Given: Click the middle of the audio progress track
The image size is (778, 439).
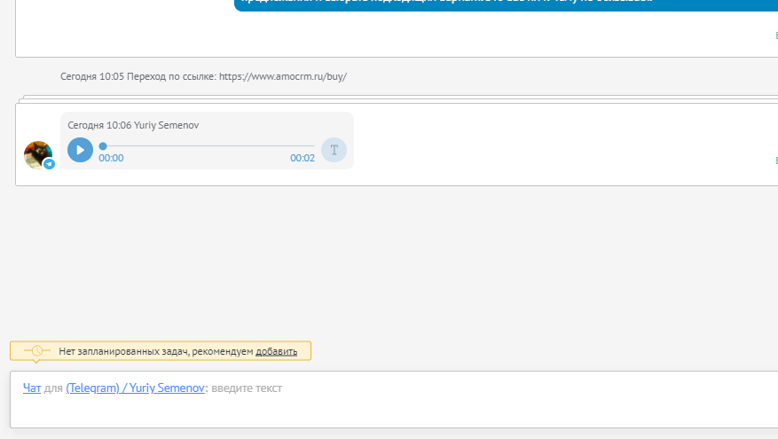Looking at the screenshot, I should (x=208, y=145).
